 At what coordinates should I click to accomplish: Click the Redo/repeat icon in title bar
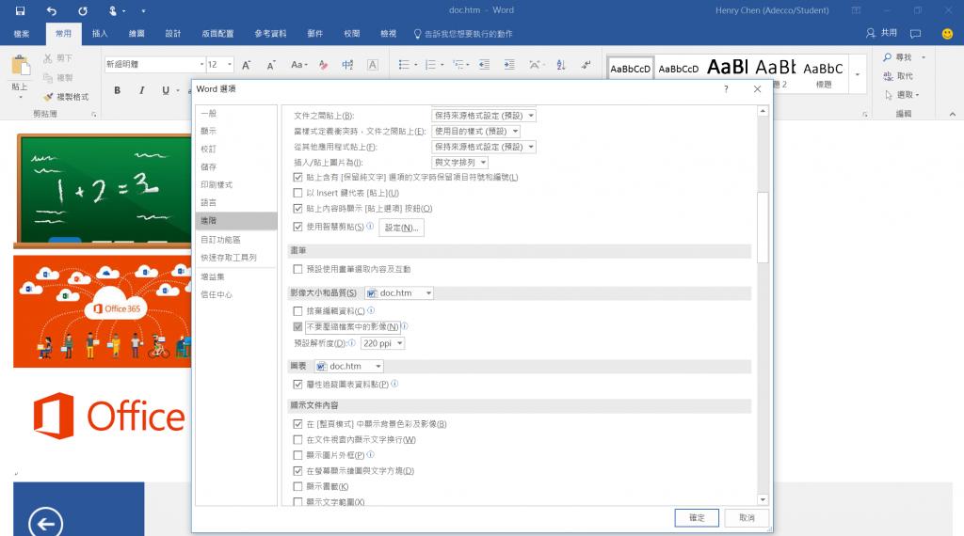(x=83, y=10)
